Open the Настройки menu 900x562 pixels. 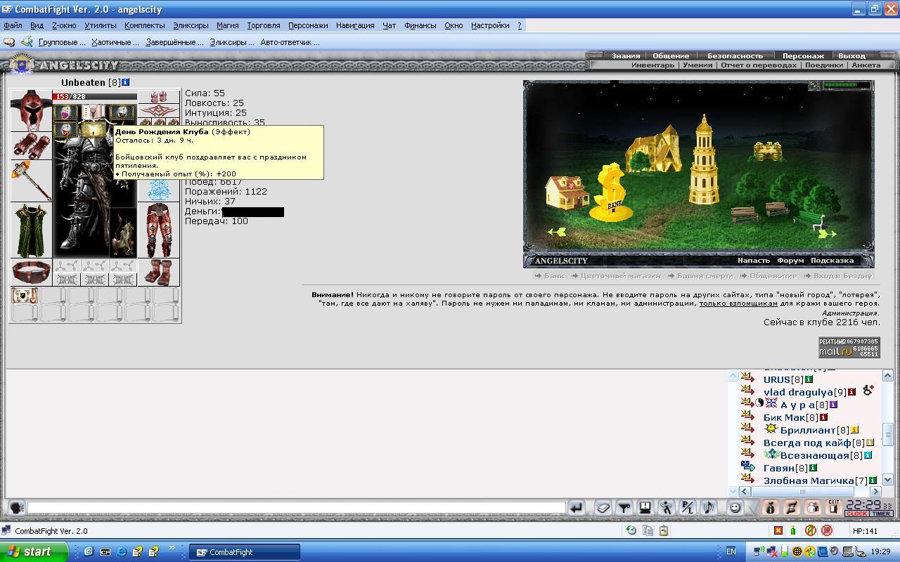490,25
